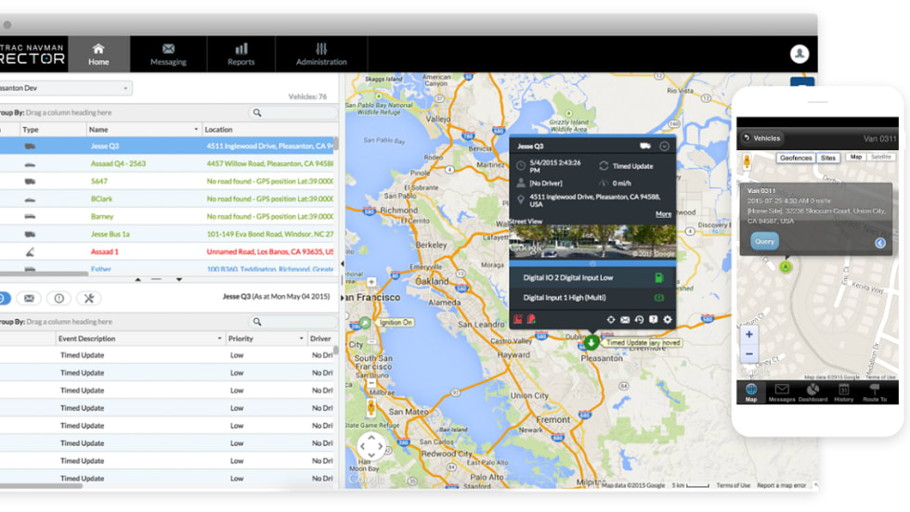Toggle Geofences on the mobile map
This screenshot has height=512, width=910.
795,158
